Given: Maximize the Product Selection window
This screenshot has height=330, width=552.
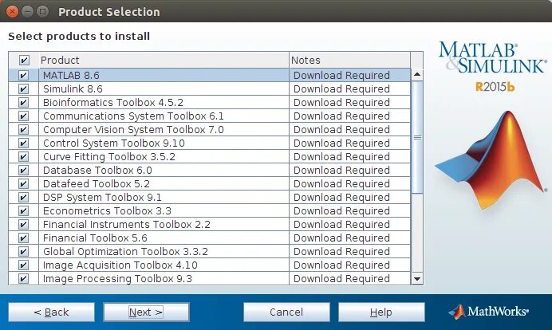Looking at the screenshot, I should pos(42,12).
